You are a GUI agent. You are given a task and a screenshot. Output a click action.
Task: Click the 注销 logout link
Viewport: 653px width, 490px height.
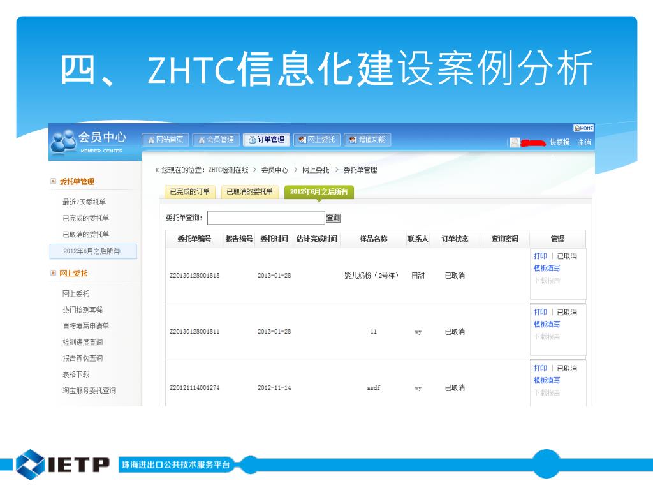(x=584, y=142)
